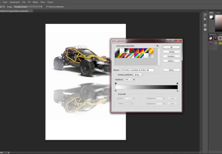Choose the black-to-white gradient preset

pyautogui.click(x=127, y=51)
